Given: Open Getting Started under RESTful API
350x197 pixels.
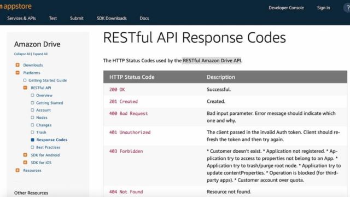Looking at the screenshot, I should [50, 103].
